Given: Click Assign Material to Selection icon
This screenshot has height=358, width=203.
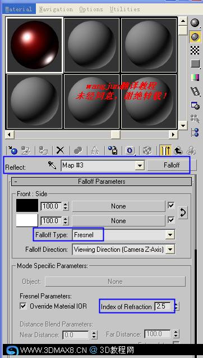Looking at the screenshot, I should [43, 151].
